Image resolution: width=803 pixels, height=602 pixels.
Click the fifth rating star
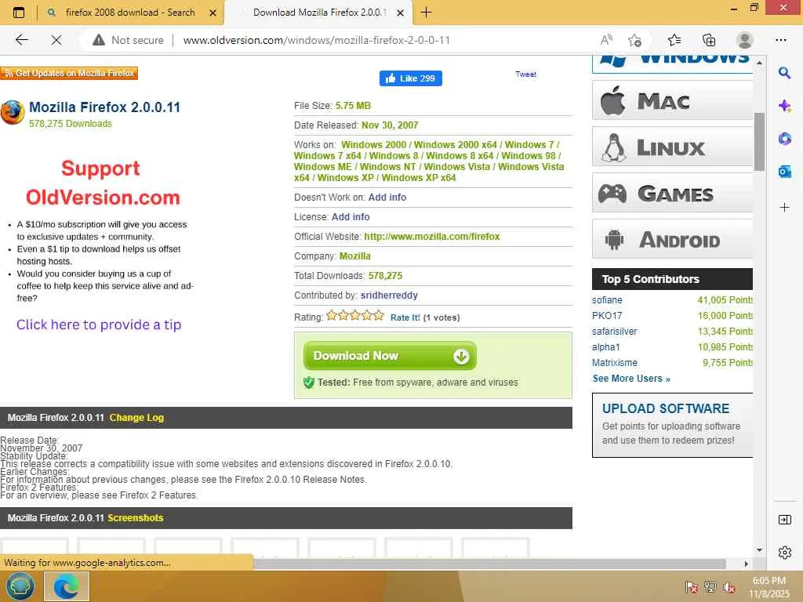coord(379,315)
